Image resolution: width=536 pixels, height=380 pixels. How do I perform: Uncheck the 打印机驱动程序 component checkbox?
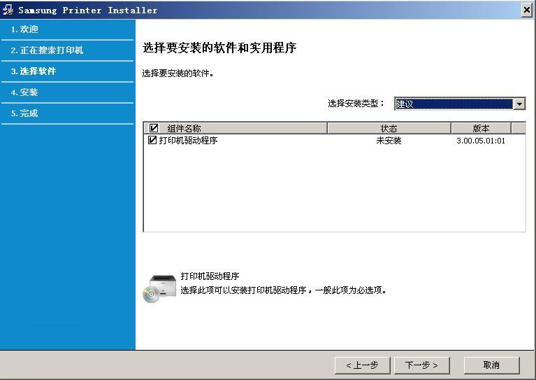[152, 140]
